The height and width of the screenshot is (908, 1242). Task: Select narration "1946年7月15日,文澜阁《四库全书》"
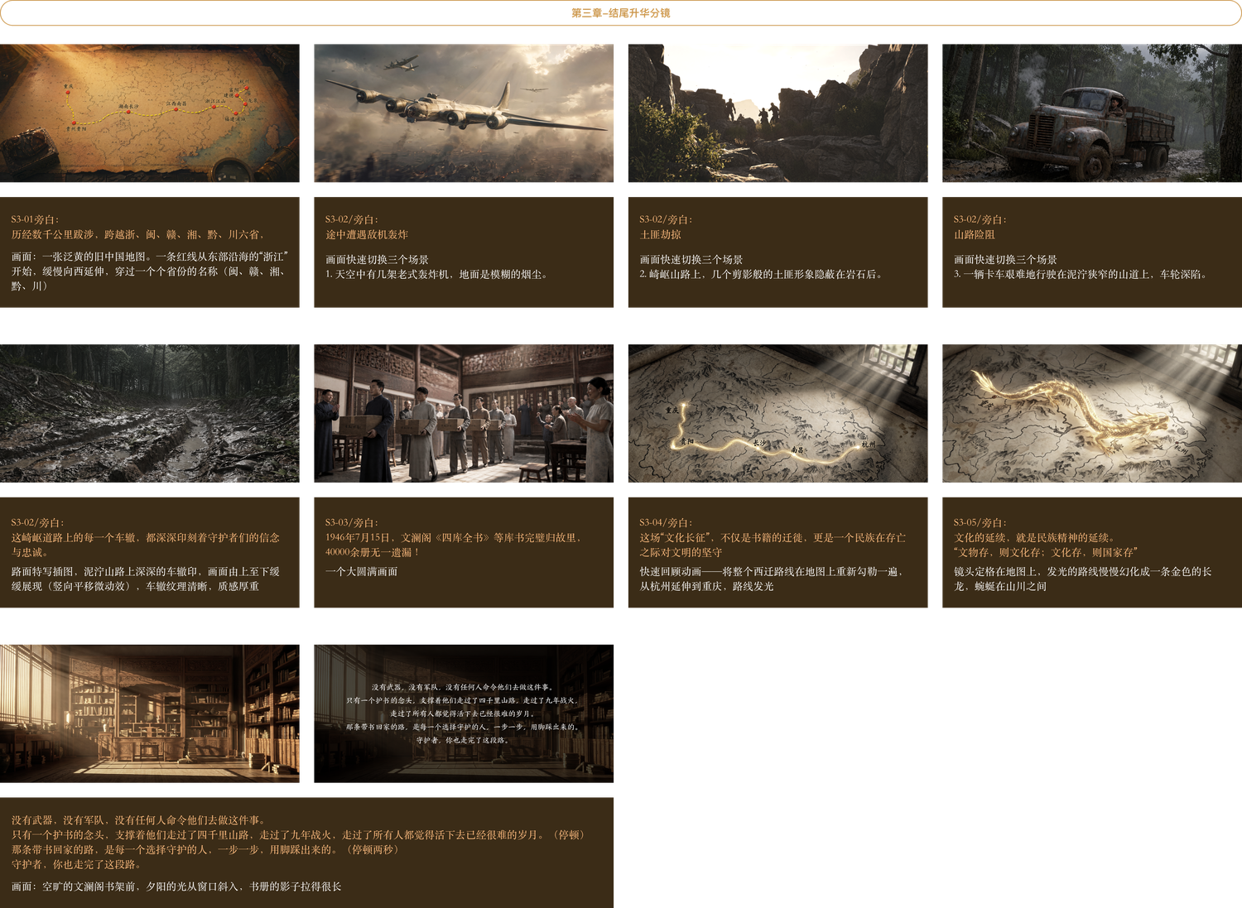454,545
